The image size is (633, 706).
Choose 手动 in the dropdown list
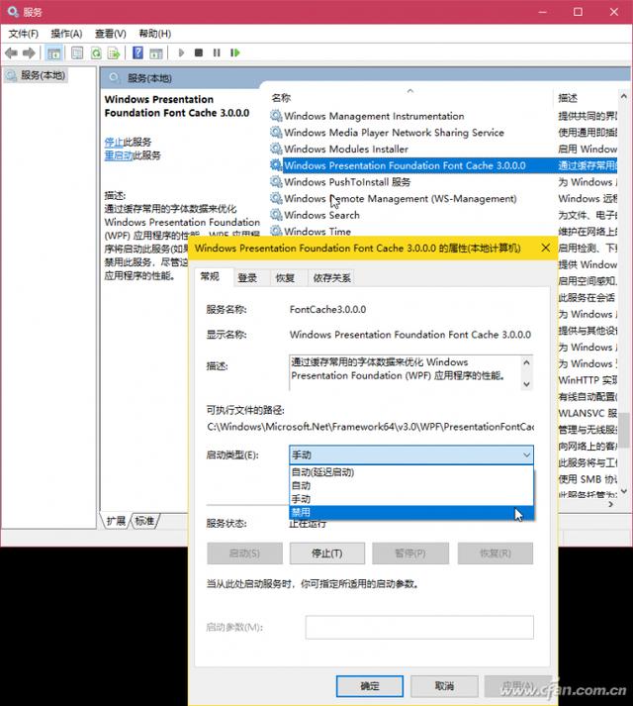tap(411, 499)
